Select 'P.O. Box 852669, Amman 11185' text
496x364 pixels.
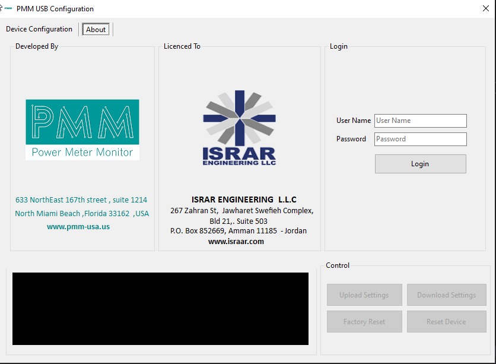click(224, 231)
